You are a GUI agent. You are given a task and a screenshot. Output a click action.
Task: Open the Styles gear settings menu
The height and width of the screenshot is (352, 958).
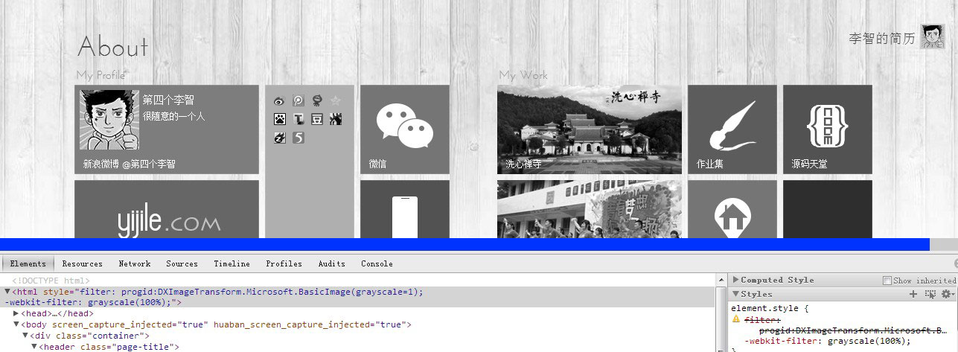pos(946,295)
